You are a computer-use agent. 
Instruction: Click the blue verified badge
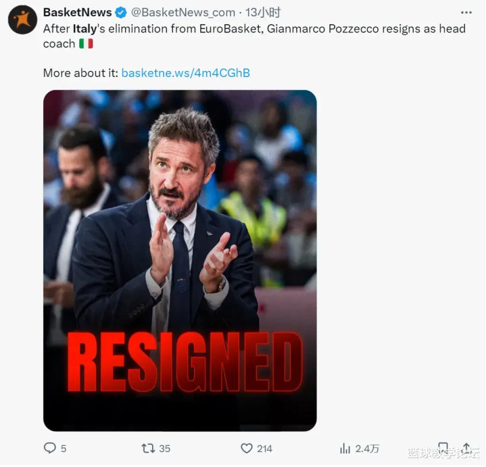tap(121, 13)
